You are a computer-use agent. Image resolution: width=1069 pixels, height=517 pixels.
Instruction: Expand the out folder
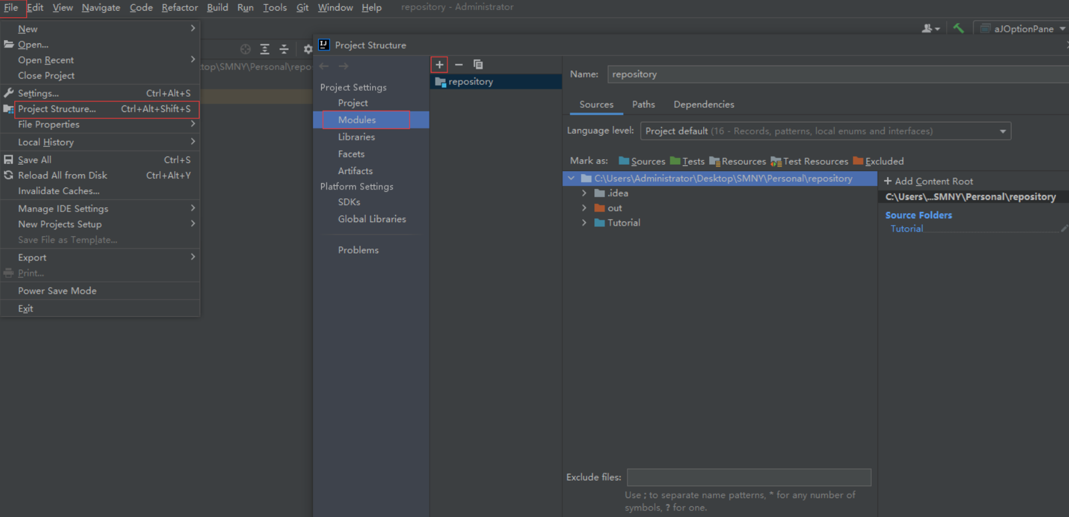pyautogui.click(x=584, y=208)
